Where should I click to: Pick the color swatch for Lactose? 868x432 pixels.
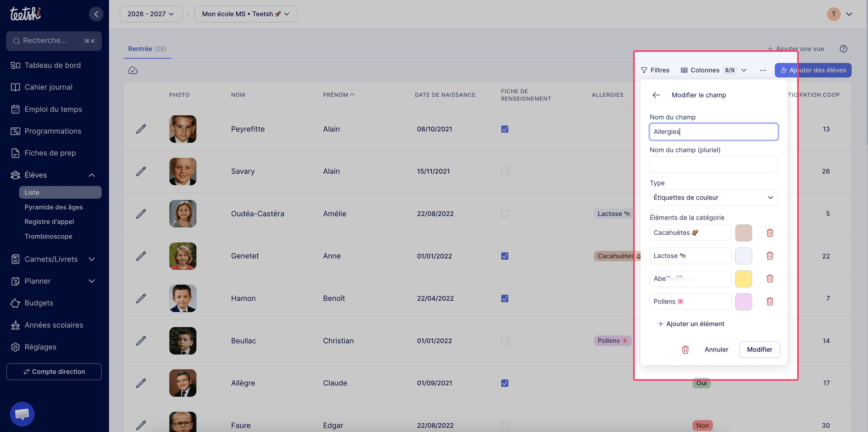(743, 256)
